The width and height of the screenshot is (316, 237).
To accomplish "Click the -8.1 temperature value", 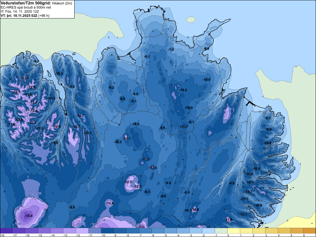I will pos(147,57).
